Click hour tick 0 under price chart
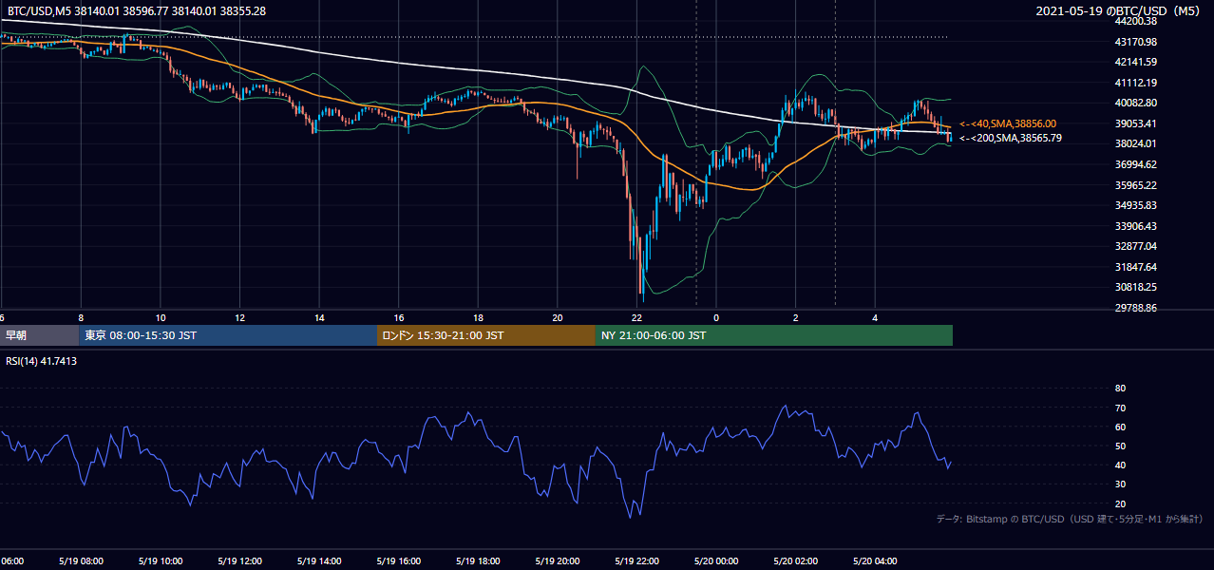Screen dimensions: 1214x570 (x=716, y=317)
